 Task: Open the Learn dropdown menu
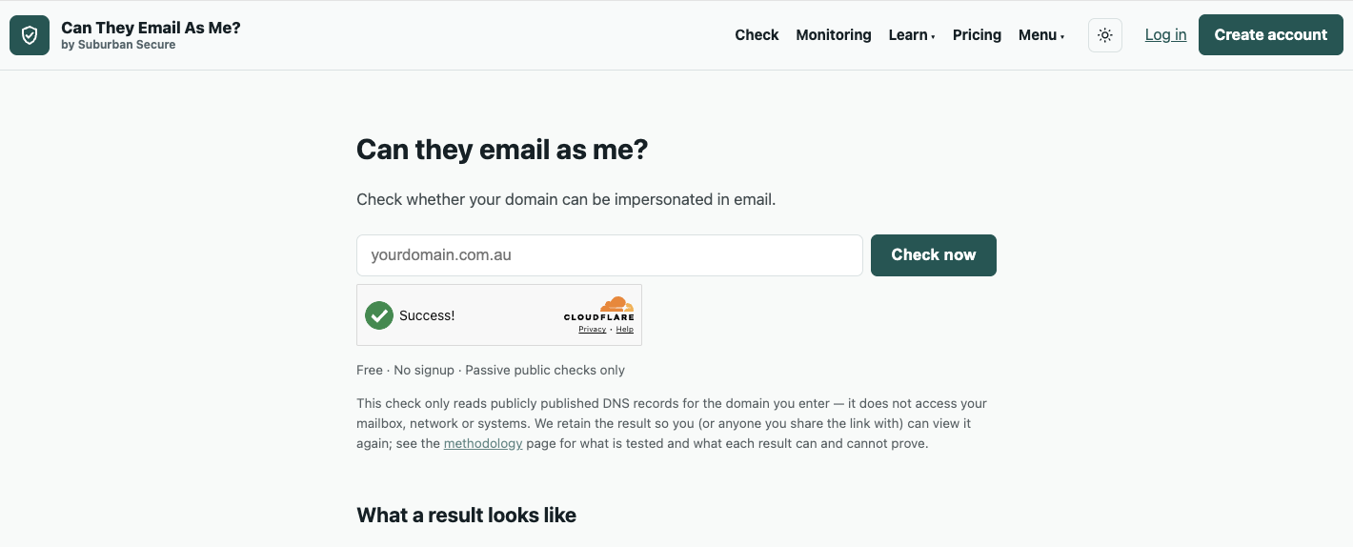[x=912, y=35]
